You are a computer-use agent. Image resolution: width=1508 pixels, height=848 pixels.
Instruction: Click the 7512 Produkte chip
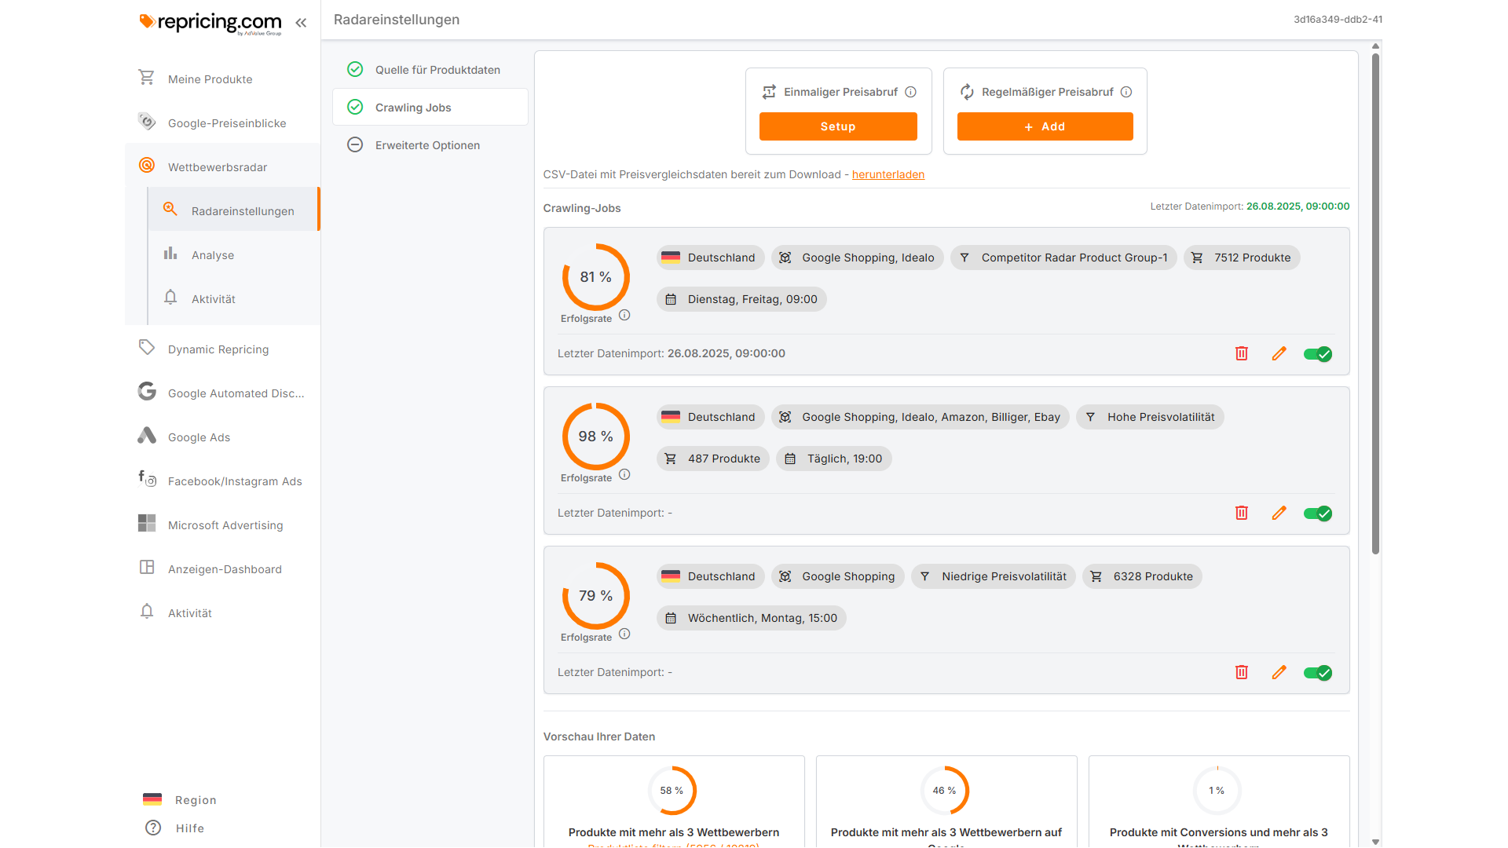[1242, 258]
